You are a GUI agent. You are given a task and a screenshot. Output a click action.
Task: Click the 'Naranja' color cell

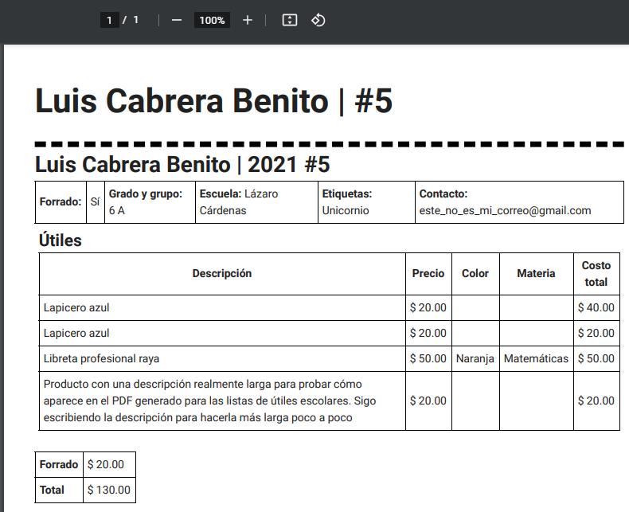click(x=475, y=359)
